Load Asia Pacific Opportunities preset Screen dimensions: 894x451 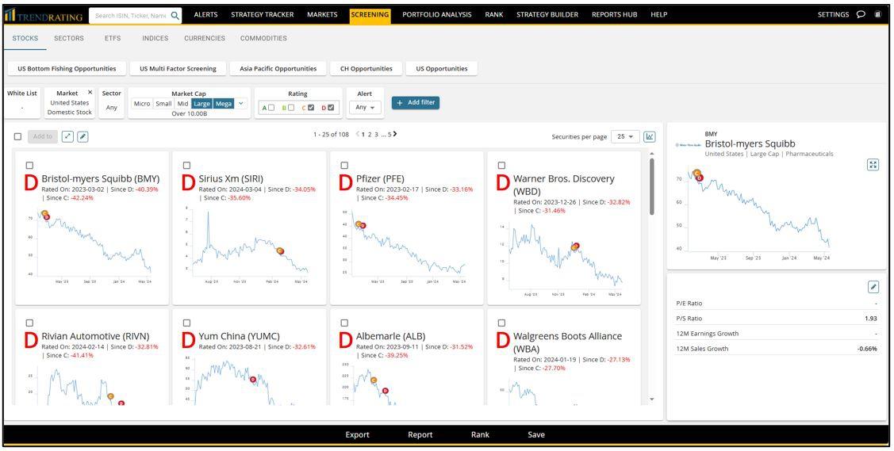278,68
